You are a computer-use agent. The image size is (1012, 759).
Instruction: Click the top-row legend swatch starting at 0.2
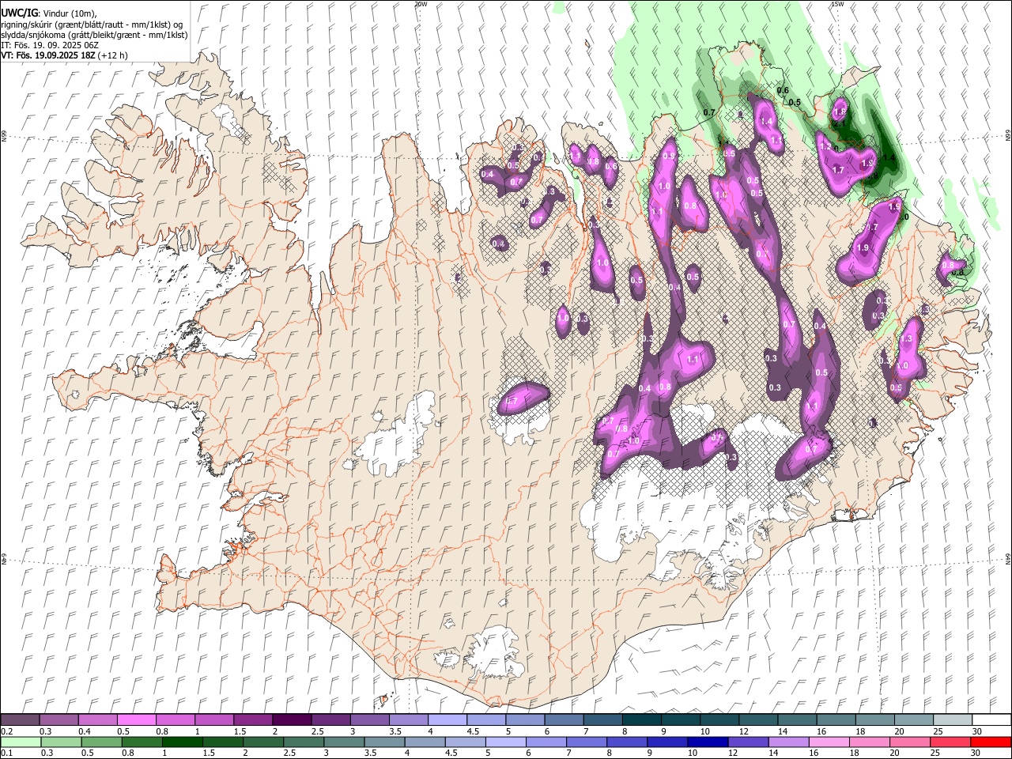[x=21, y=719]
